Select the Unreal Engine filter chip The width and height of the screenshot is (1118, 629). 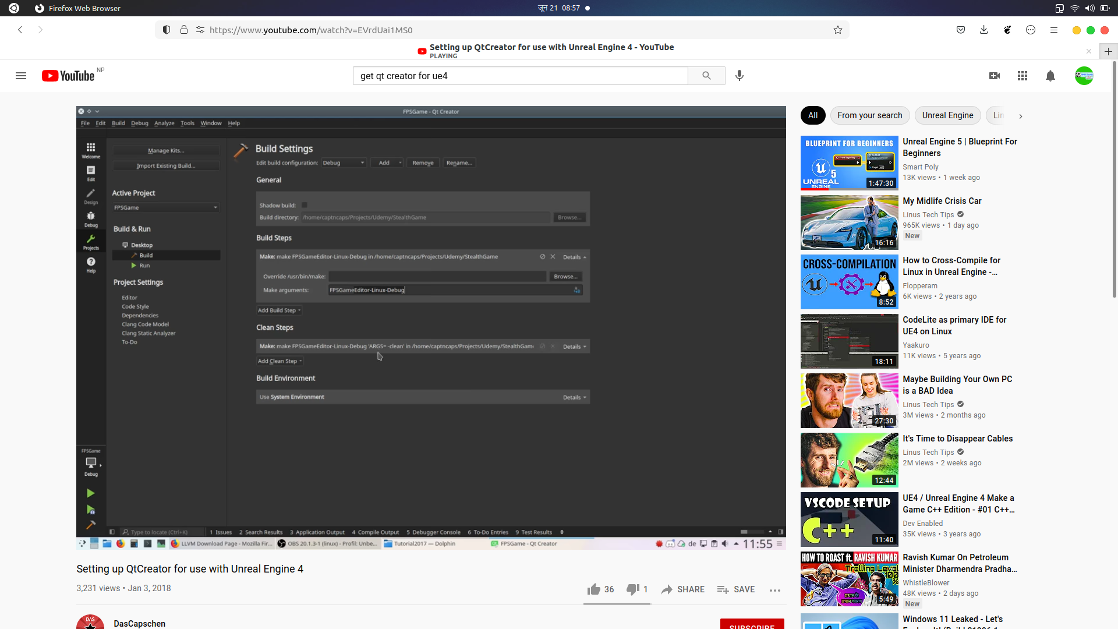pos(947,115)
